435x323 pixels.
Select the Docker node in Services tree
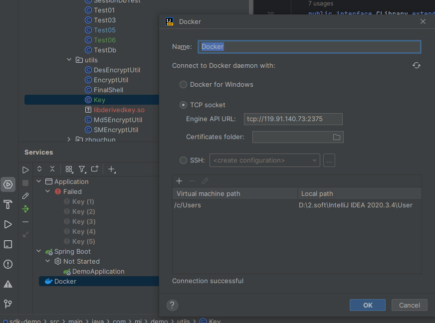(x=65, y=282)
